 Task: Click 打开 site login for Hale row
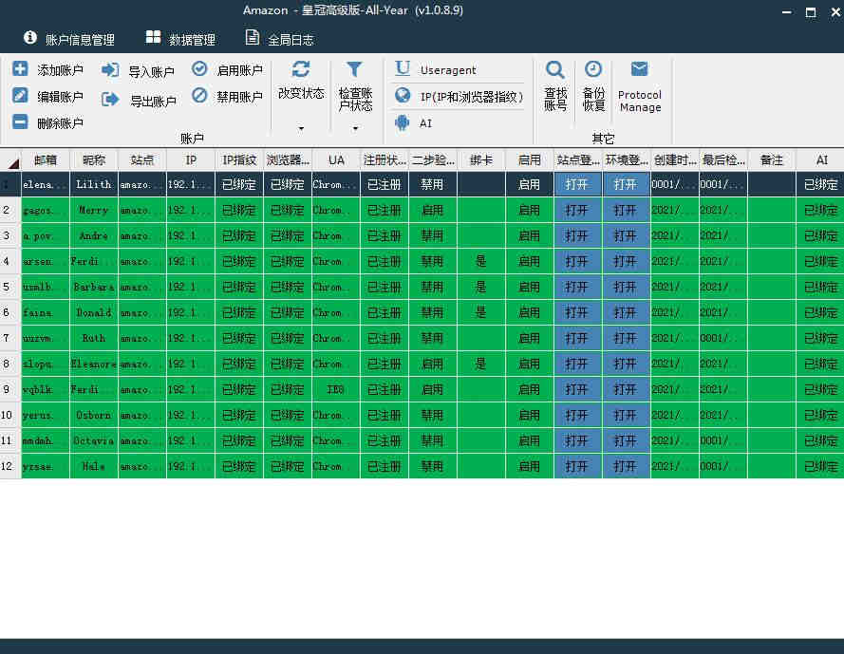[x=577, y=466]
